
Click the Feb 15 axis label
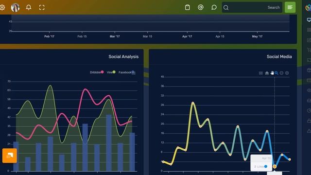coord(82,36)
